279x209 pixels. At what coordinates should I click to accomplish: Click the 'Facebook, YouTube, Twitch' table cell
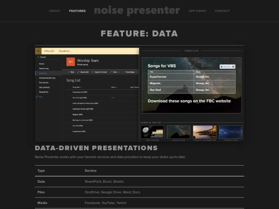pyautogui.click(x=105, y=203)
